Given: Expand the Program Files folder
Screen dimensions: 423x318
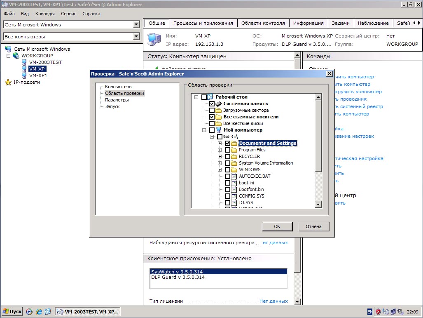Looking at the screenshot, I should (x=220, y=150).
